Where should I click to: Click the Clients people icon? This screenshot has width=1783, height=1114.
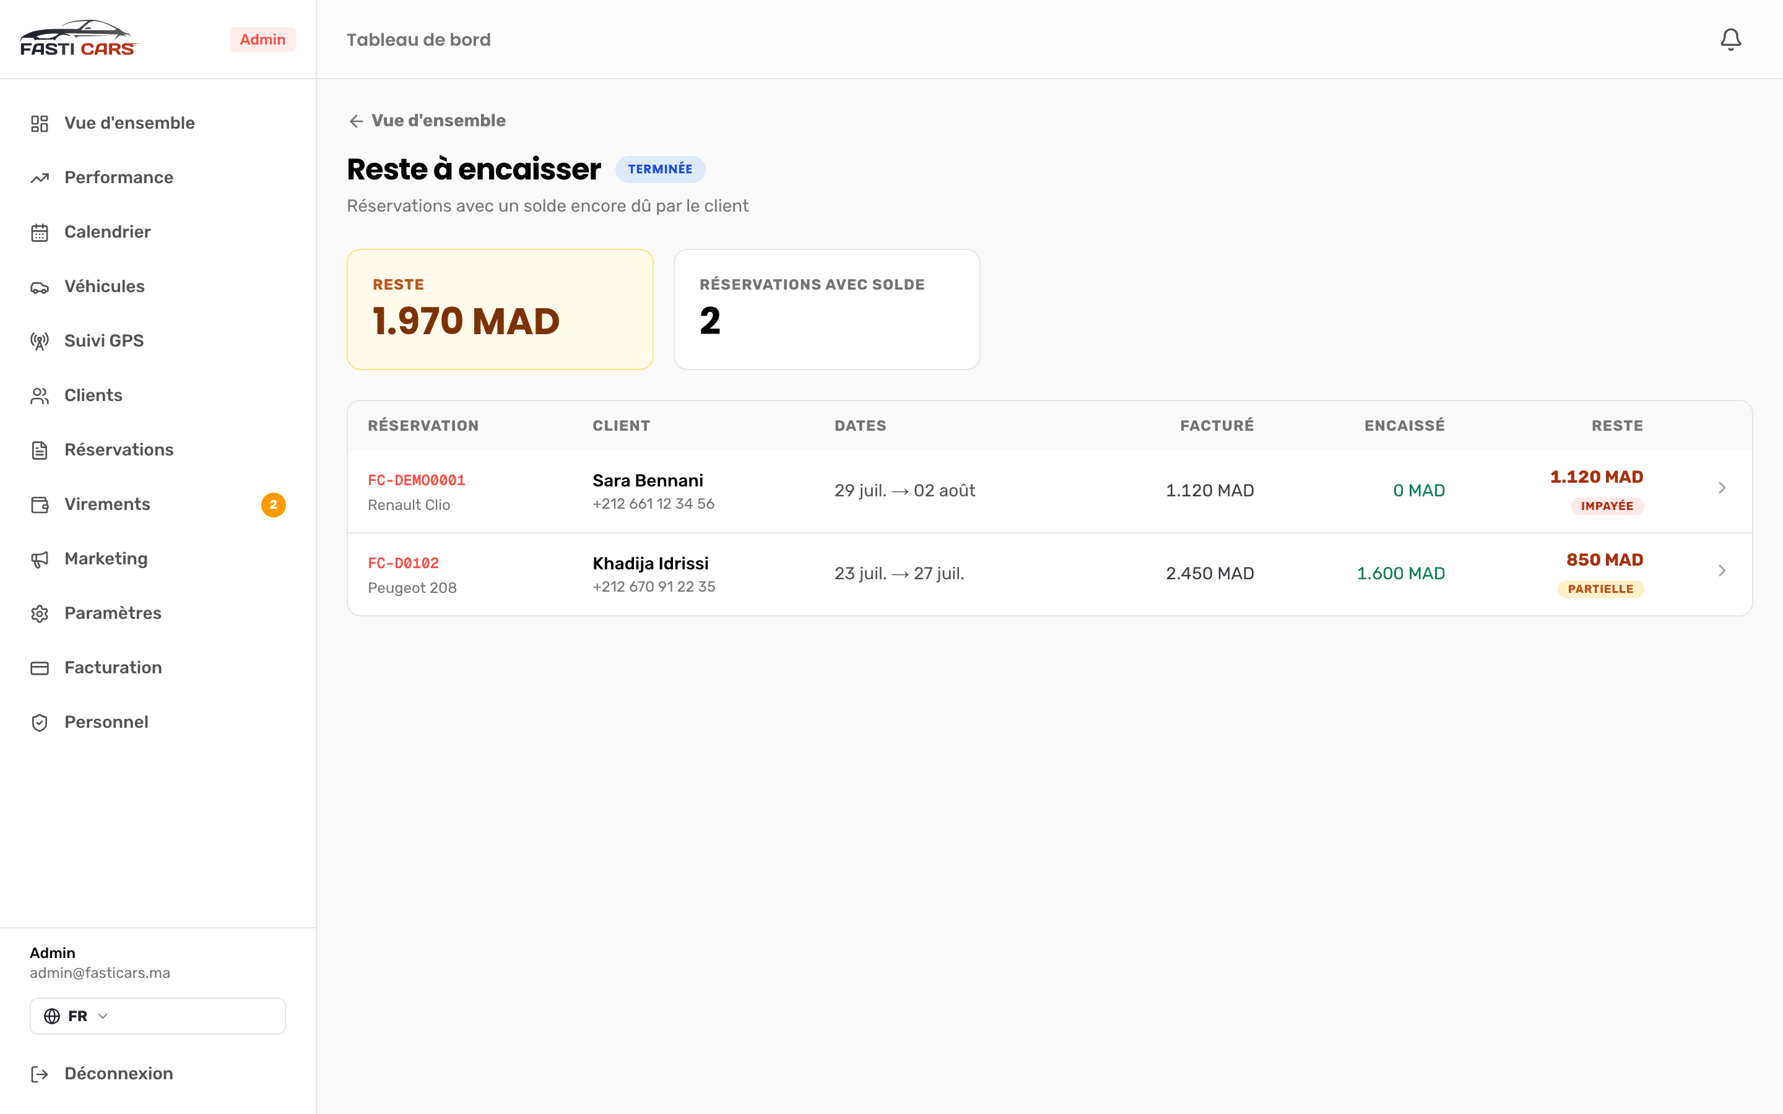pos(40,395)
